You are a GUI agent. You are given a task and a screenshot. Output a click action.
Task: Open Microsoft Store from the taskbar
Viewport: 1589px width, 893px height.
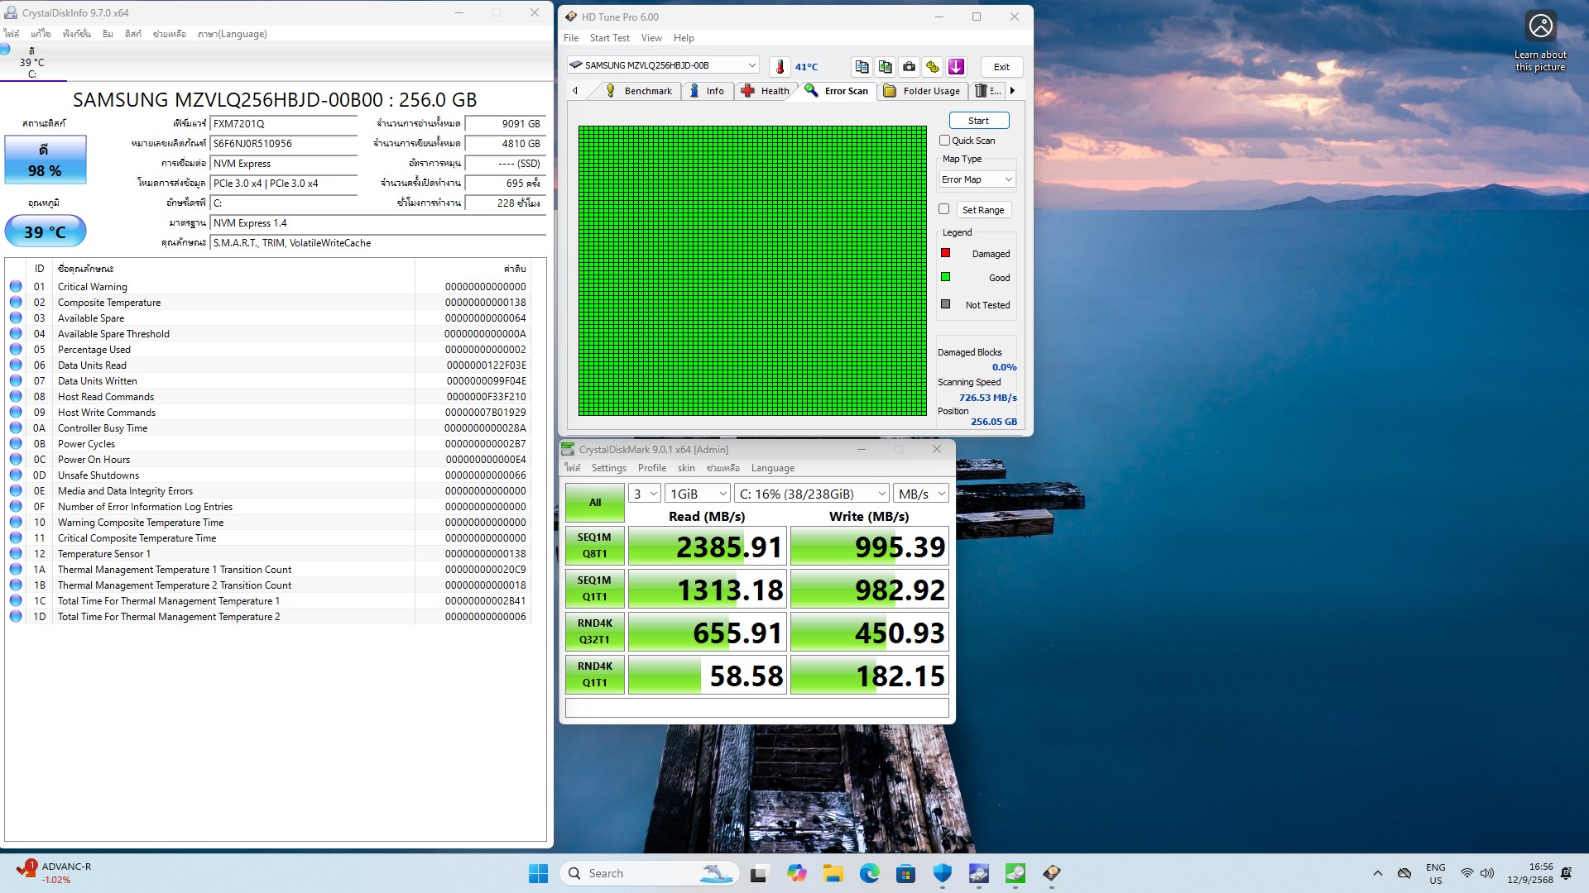(x=905, y=873)
